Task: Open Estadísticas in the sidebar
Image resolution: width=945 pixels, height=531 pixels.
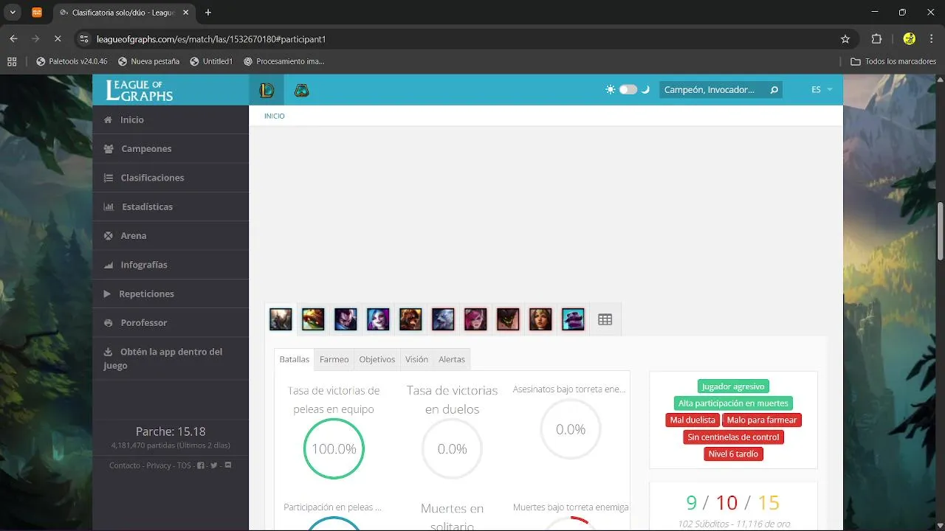Action: point(171,206)
